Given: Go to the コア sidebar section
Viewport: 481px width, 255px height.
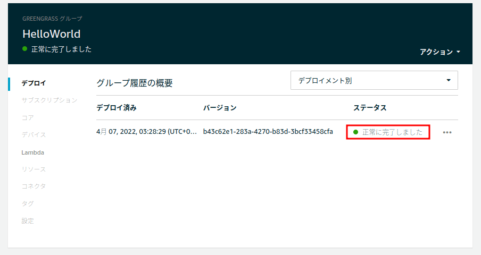Looking at the screenshot, I should tap(28, 117).
